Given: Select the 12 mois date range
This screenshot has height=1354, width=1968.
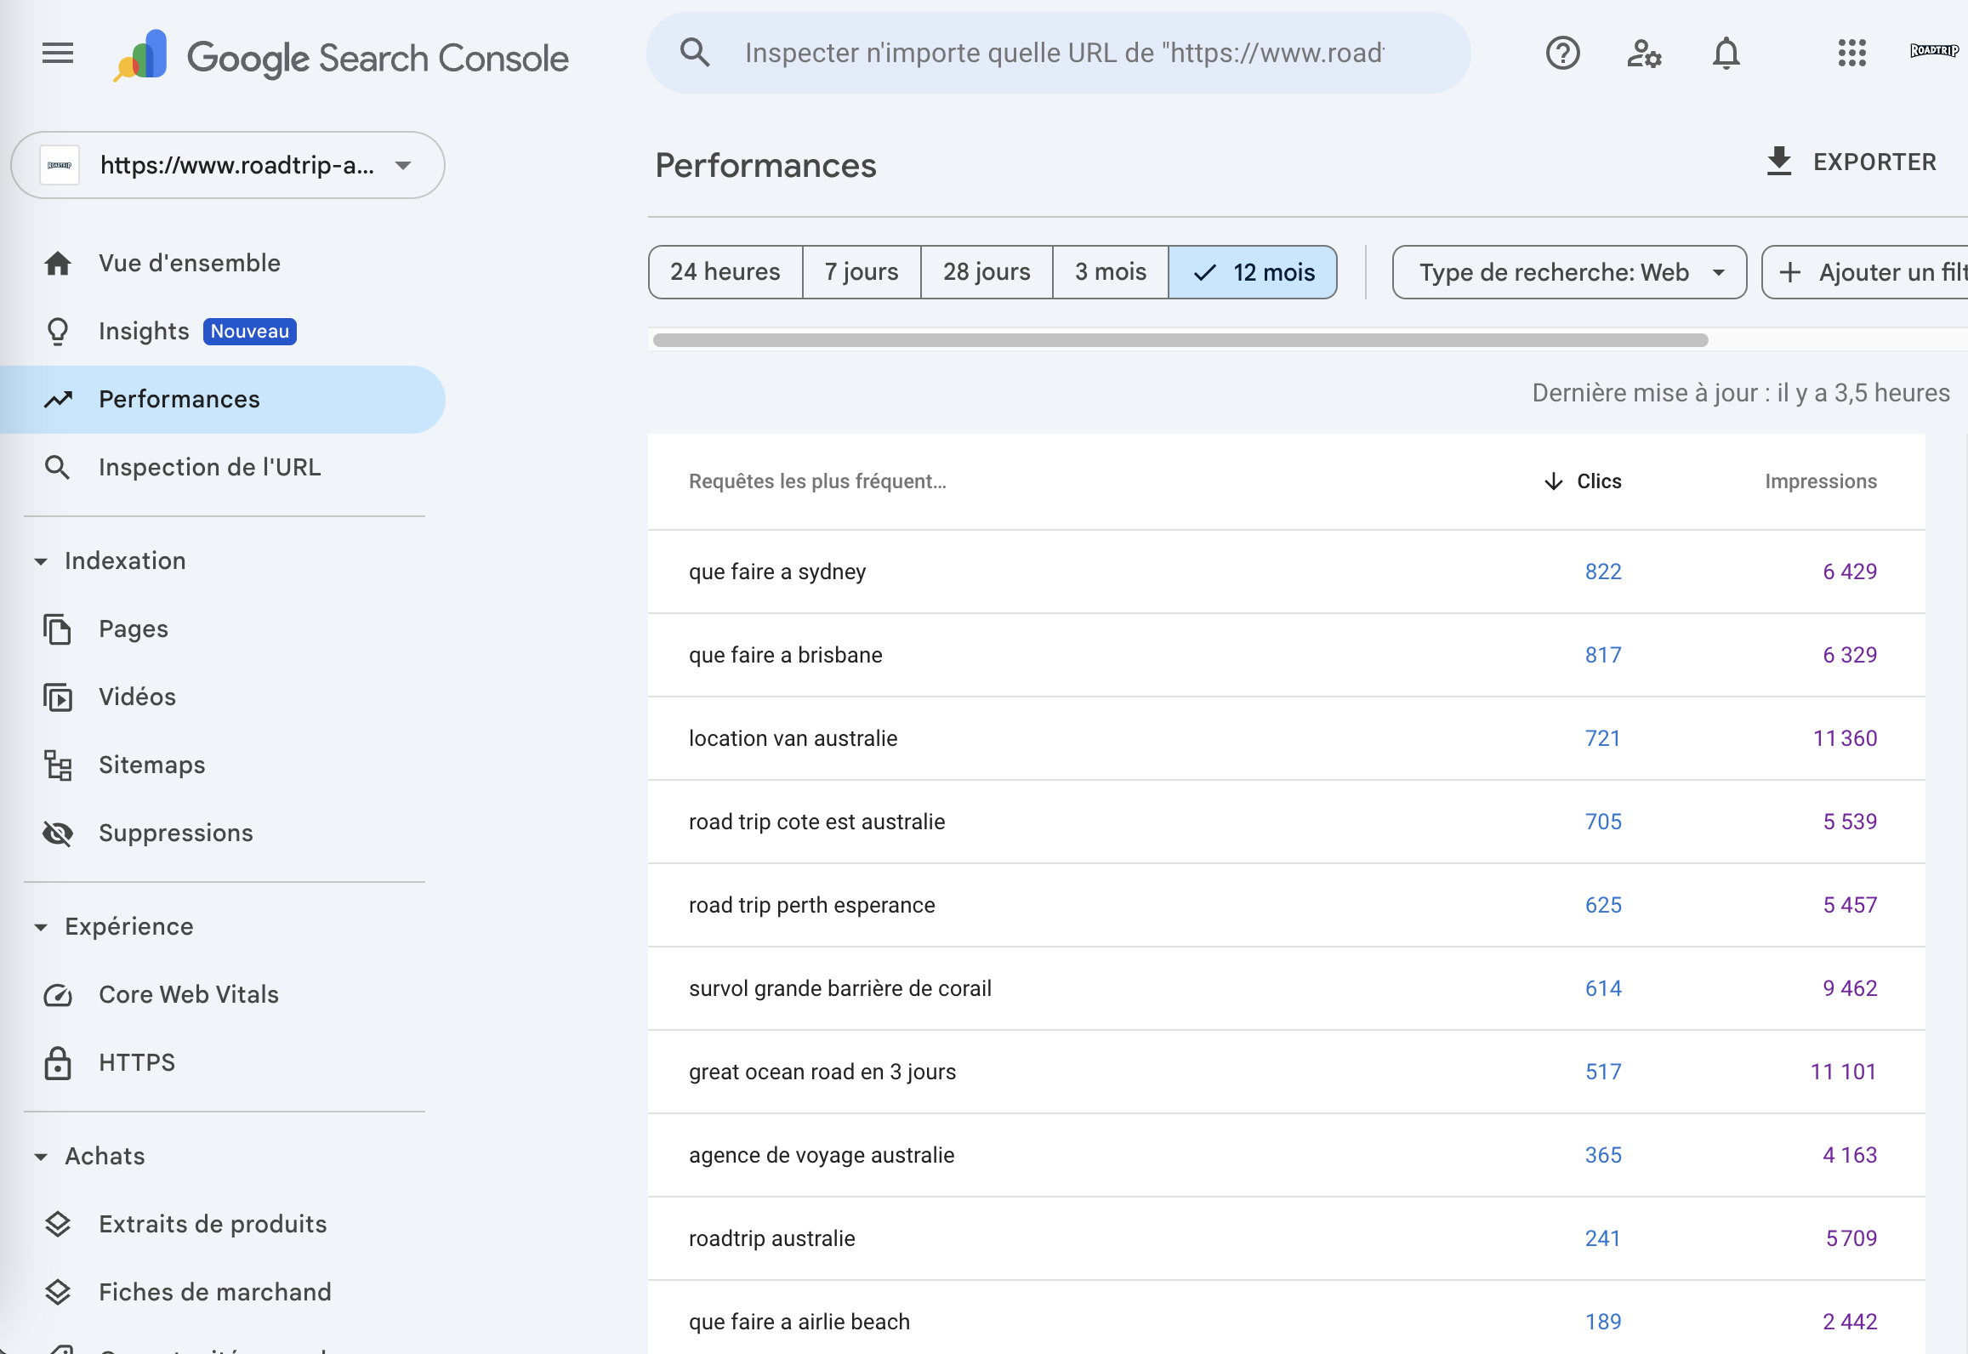Looking at the screenshot, I should (x=1253, y=272).
